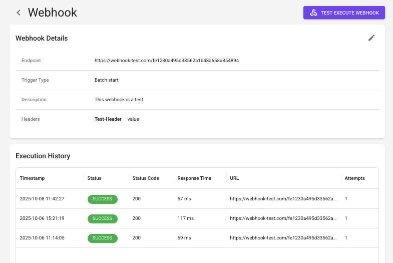The height and width of the screenshot is (263, 393).
Task: Click the SUCCESS badge for the 117 ms execution
Action: point(102,218)
